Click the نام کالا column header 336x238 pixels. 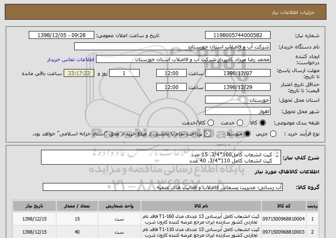[201, 206]
